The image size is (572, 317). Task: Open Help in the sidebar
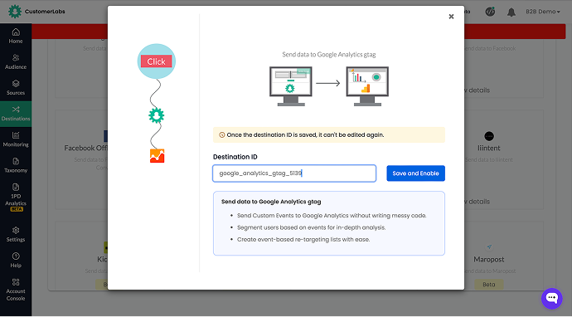coord(16,261)
